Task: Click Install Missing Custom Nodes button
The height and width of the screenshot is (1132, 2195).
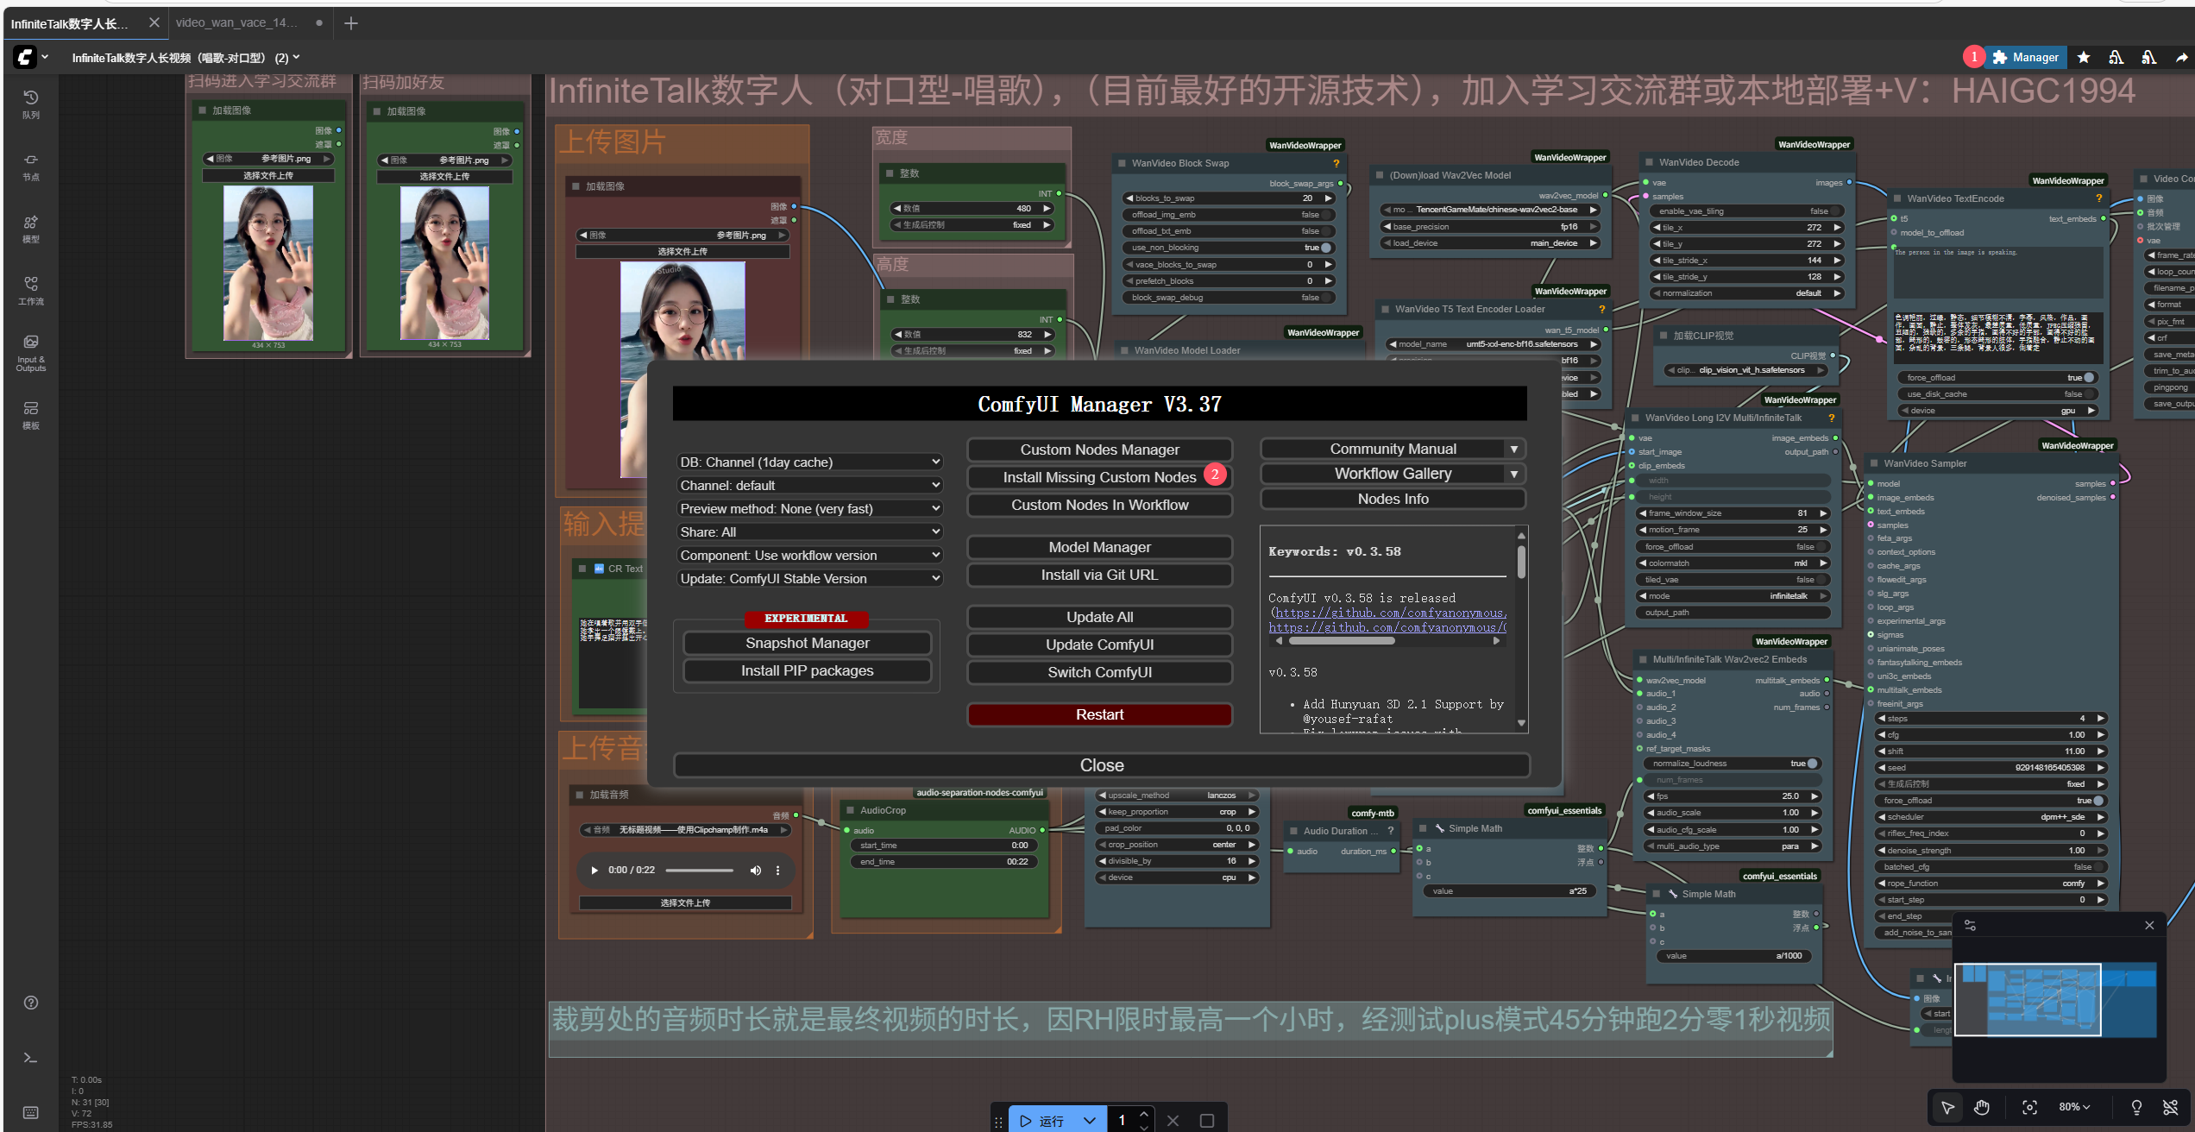Action: (x=1099, y=477)
